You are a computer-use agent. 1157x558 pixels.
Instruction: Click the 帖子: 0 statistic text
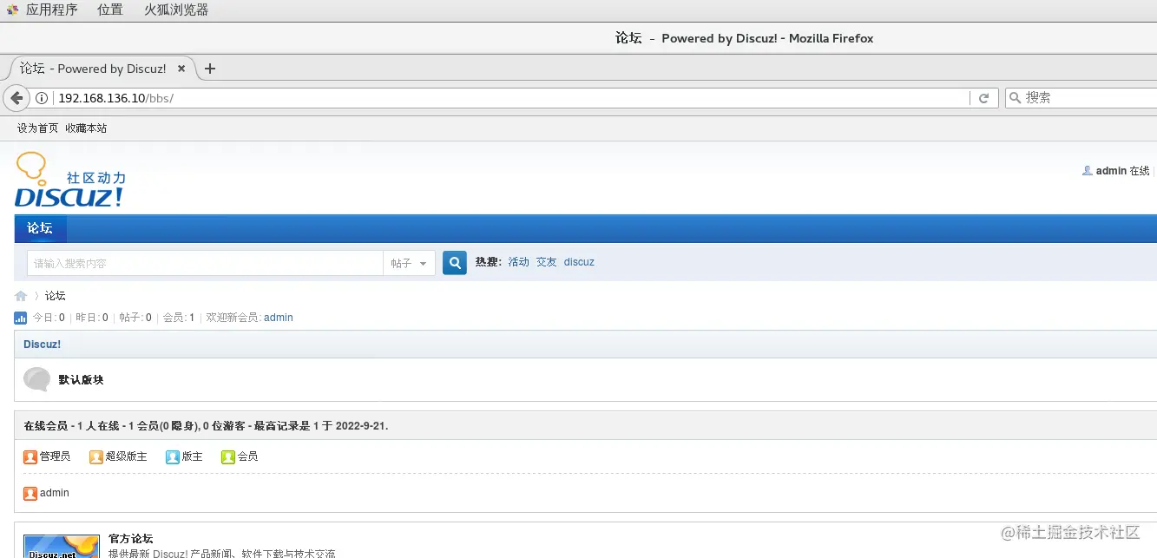click(135, 318)
